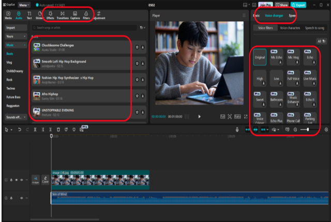Favorite the Afro Hiphop track
Screen dimensions: 331x222
tap(137, 96)
